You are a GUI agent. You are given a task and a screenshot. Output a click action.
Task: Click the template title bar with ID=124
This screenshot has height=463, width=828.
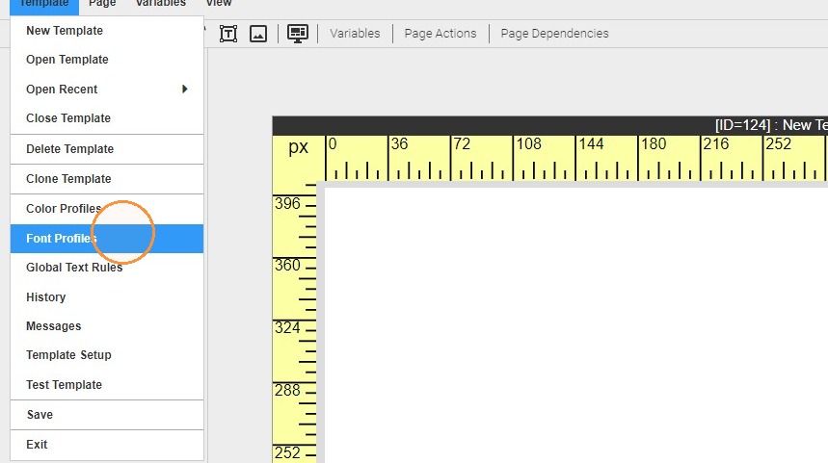coord(549,125)
